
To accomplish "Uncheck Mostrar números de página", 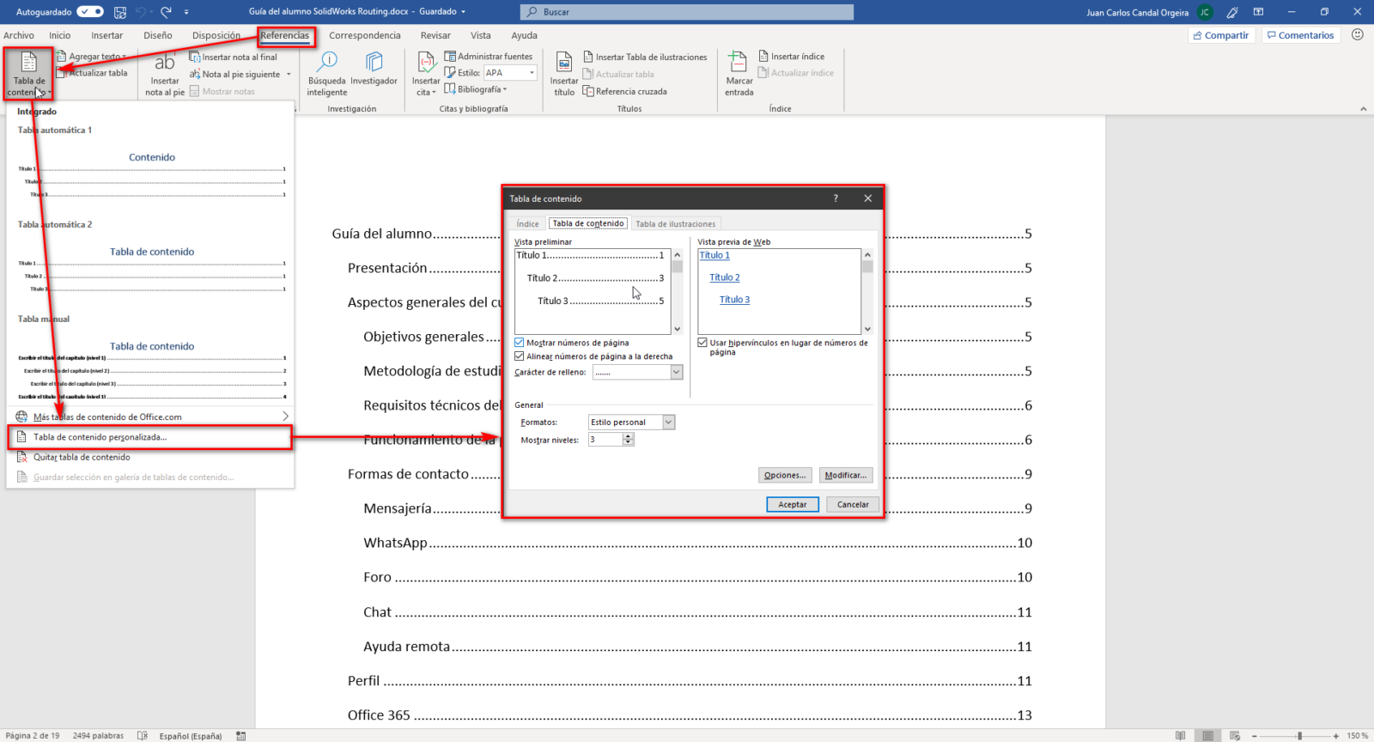I will coord(520,343).
